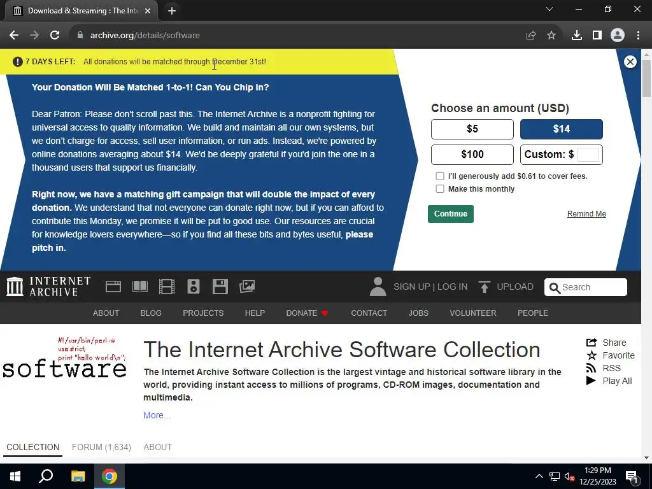Open the Texts book icon

(139, 287)
